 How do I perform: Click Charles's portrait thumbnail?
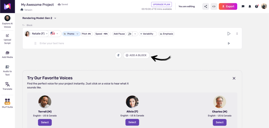tap(220, 102)
